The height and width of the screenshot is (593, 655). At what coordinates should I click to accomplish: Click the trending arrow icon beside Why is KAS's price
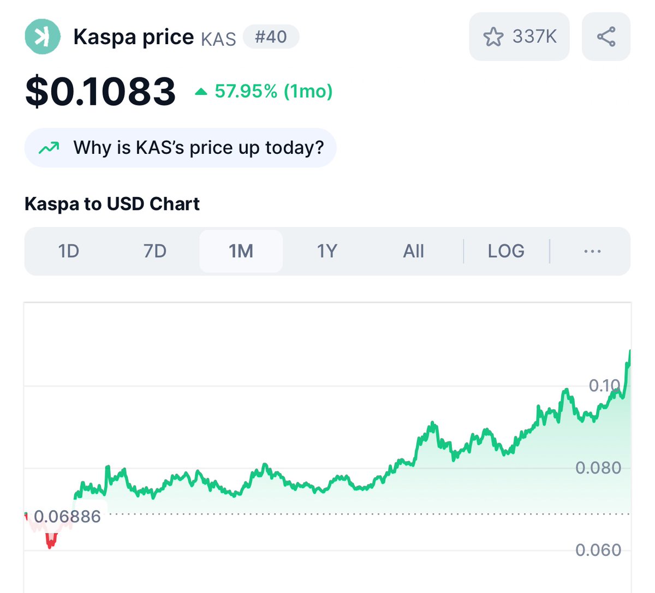(x=49, y=147)
